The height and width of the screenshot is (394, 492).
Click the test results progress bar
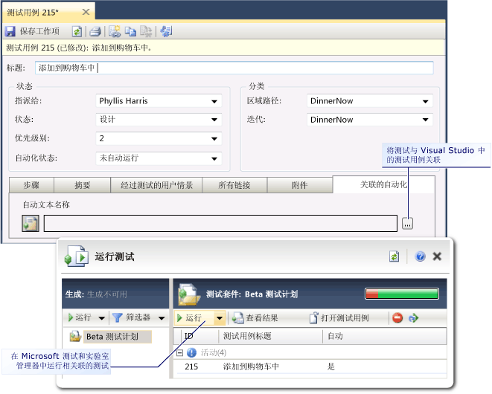[402, 294]
